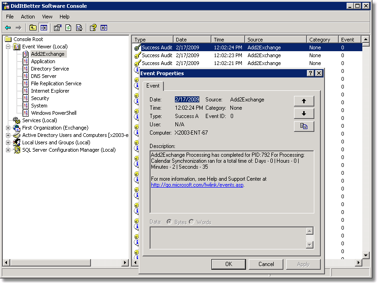Open the Action menu

[28, 17]
